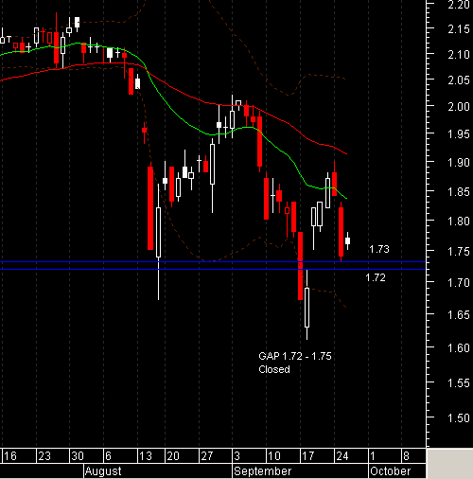Click the 1.75 price axis label

coord(459,252)
